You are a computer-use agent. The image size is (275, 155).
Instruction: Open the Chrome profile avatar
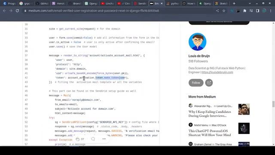(x=264, y=11)
